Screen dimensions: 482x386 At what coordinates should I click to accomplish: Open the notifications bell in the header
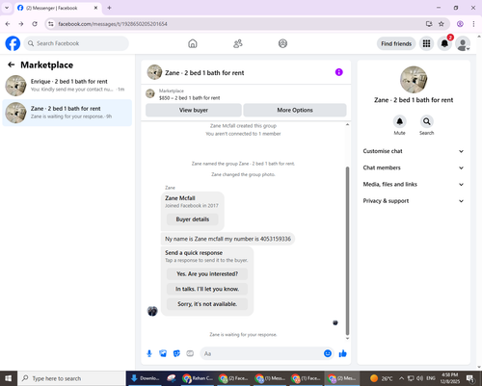pos(444,43)
